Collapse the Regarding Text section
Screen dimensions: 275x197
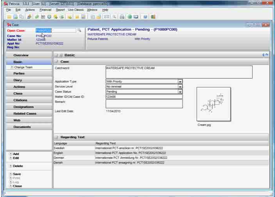point(56,138)
